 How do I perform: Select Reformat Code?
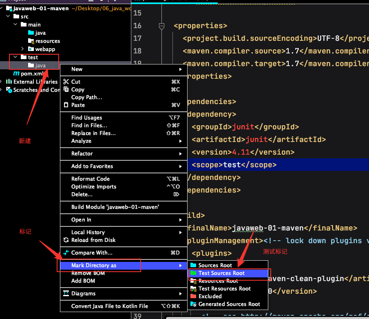pos(124,179)
